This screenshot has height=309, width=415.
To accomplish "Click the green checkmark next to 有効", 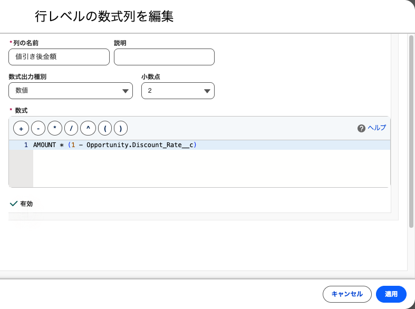I will 14,204.
